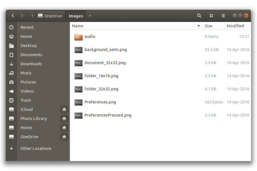Select background_semi.png file
The image size is (257, 171).
pos(160,50)
